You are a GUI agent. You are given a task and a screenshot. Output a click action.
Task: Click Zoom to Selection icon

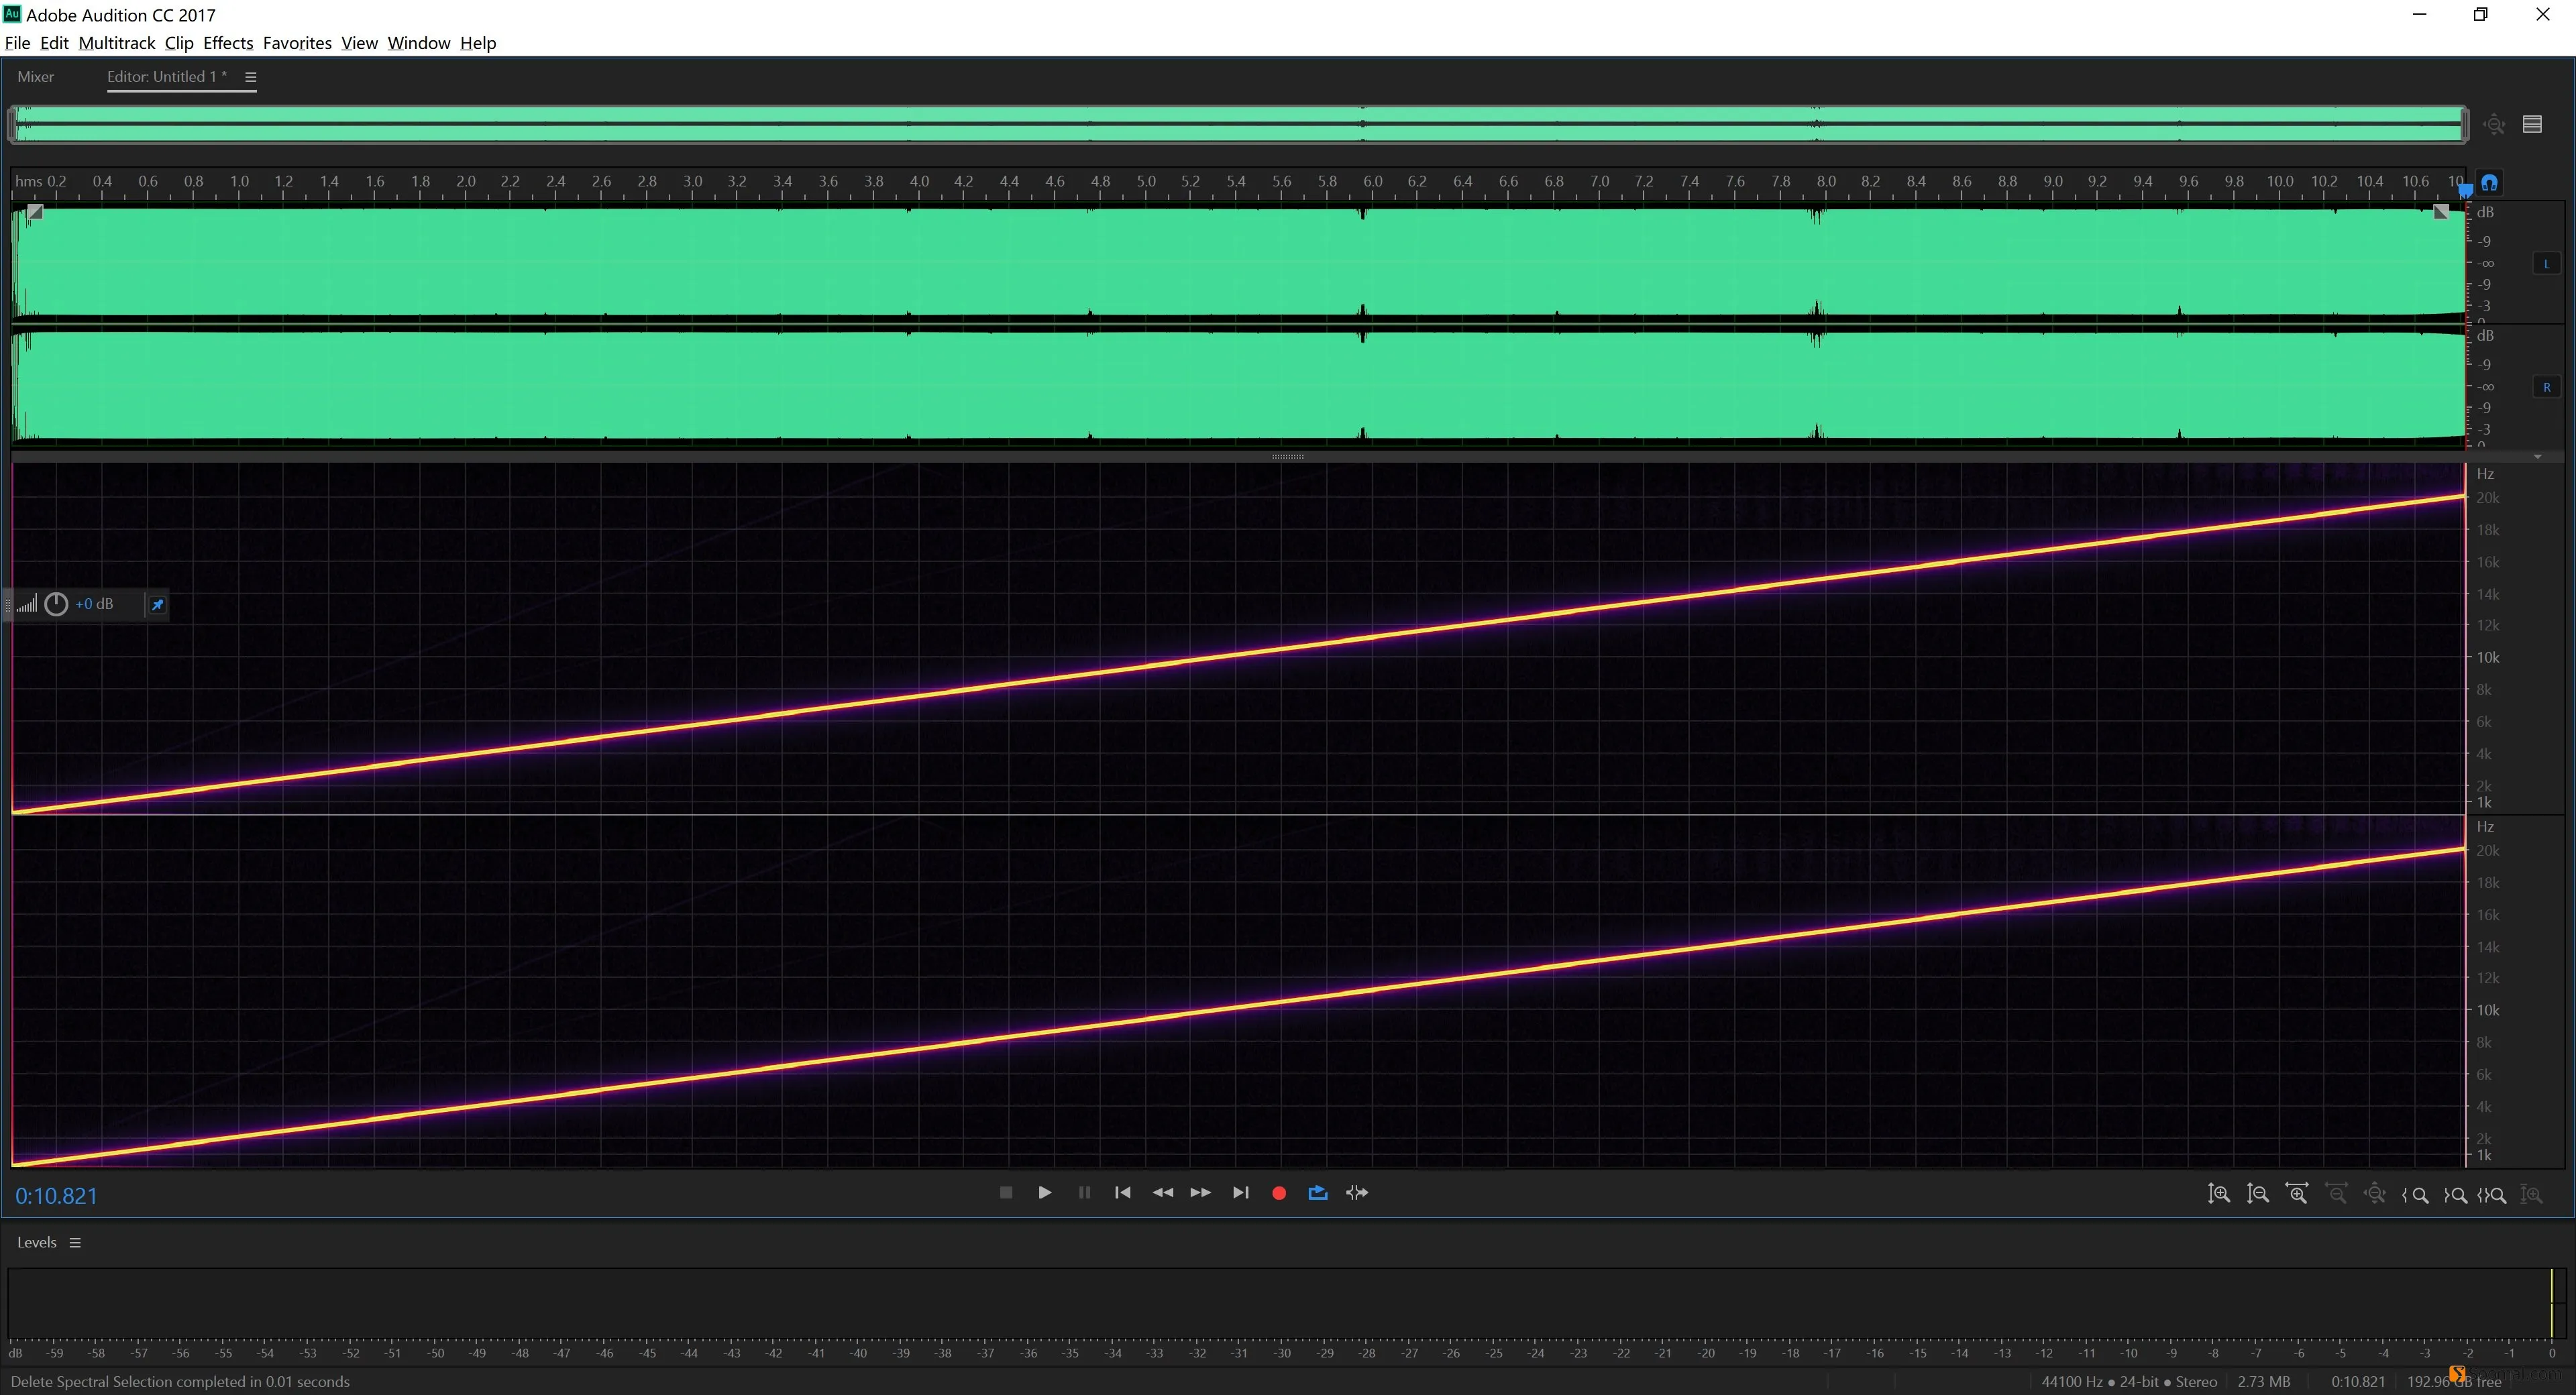[x=2492, y=1195]
